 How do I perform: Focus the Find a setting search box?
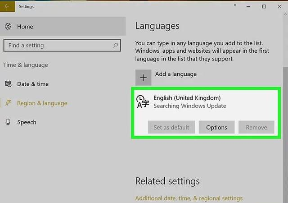[x=62, y=45]
